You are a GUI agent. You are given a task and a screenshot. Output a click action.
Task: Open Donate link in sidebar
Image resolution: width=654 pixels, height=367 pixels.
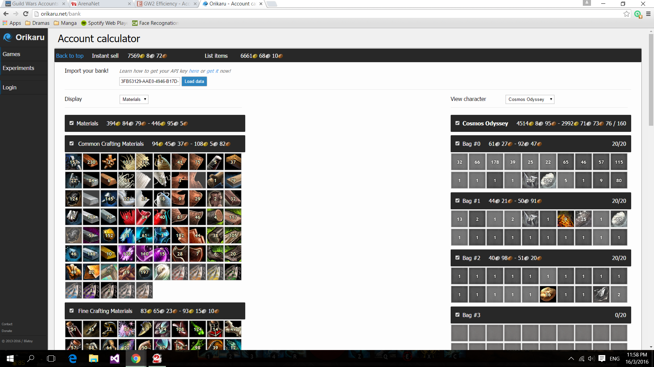click(7, 331)
